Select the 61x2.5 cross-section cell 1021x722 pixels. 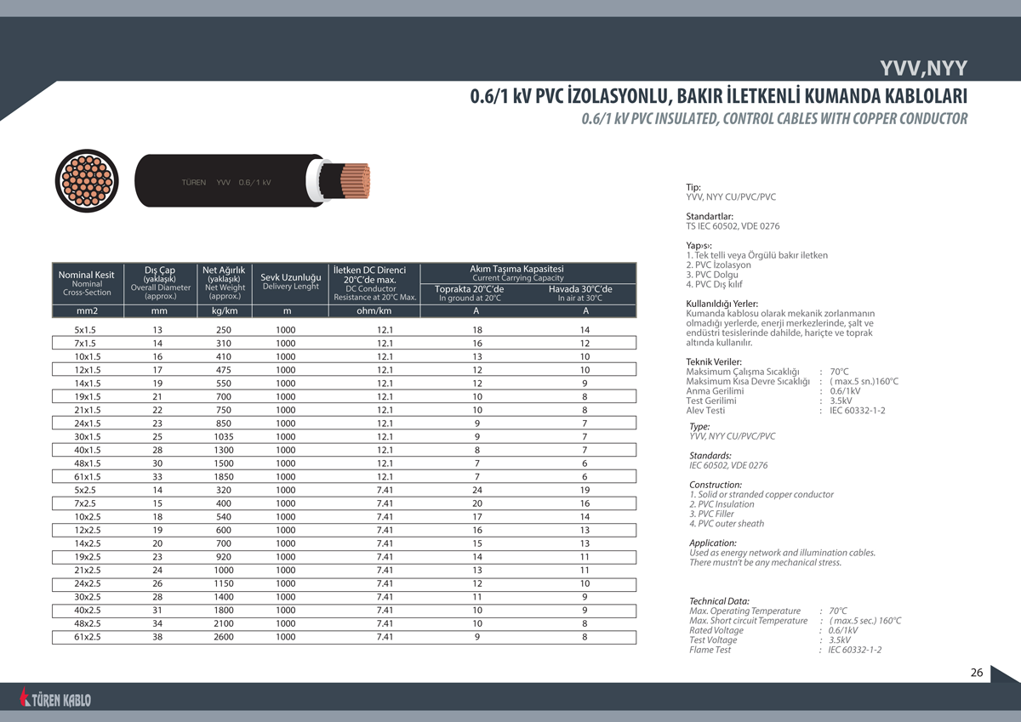88,636
